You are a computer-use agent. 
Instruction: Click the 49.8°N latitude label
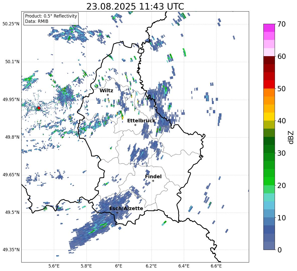(x=12, y=137)
